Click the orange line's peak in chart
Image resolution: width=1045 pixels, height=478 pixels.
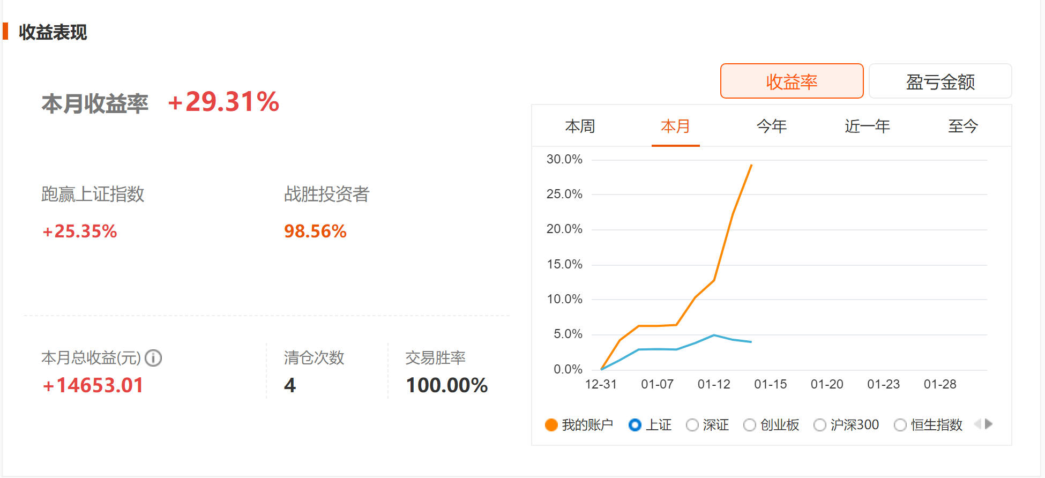[751, 166]
